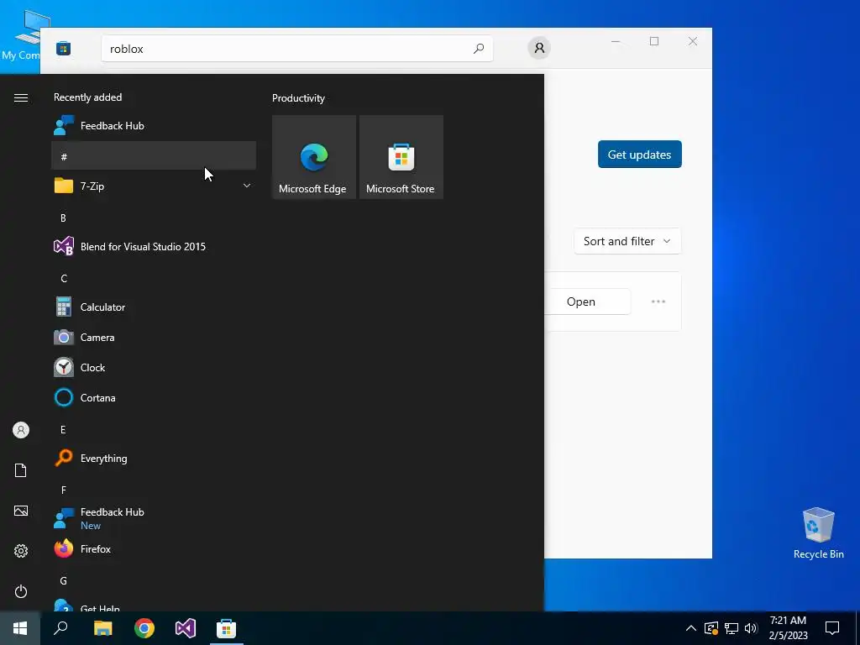Open the Calculator app

(154, 307)
